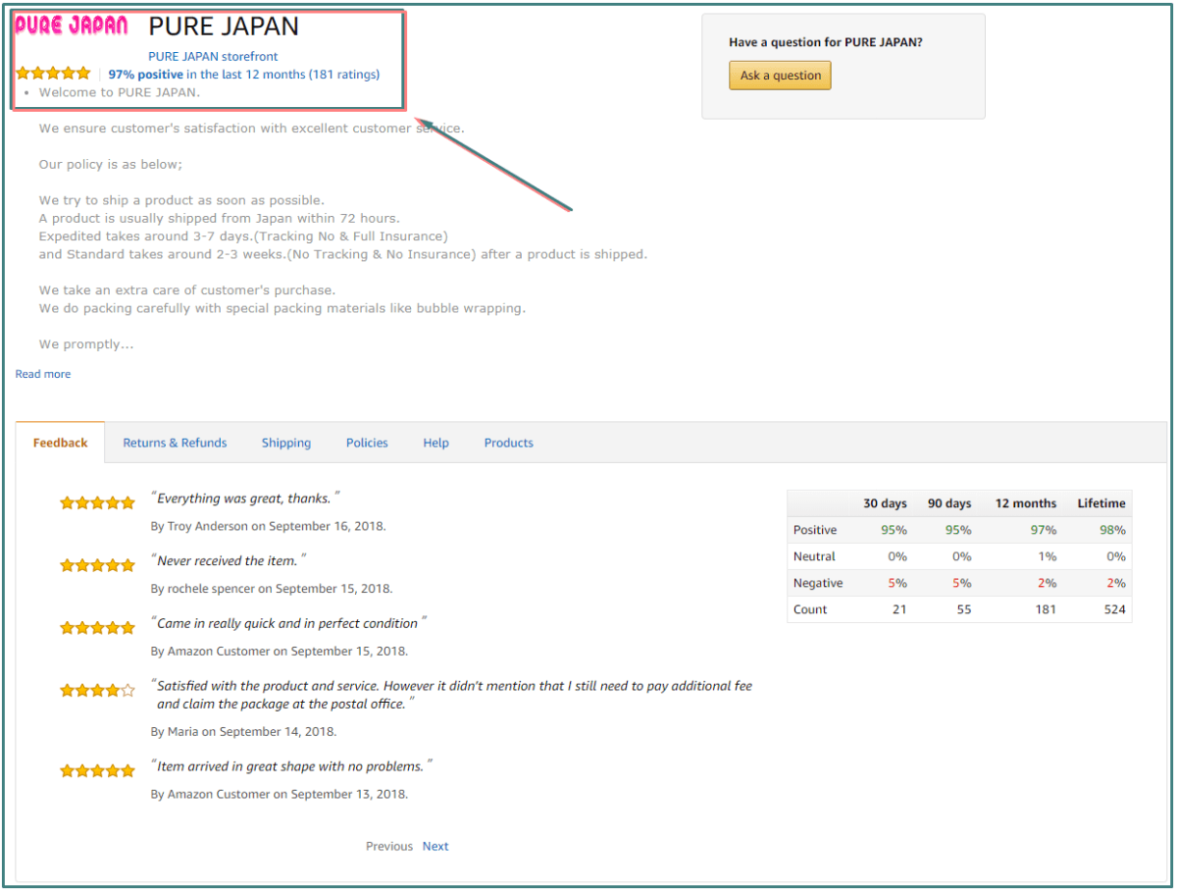Click the 'Have a question for PURE JAPAN?' heading
Image resolution: width=1177 pixels, height=892 pixels.
coord(826,43)
